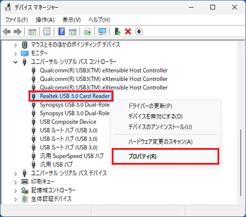Expand the 生体認証デバイス node

coord(15,199)
